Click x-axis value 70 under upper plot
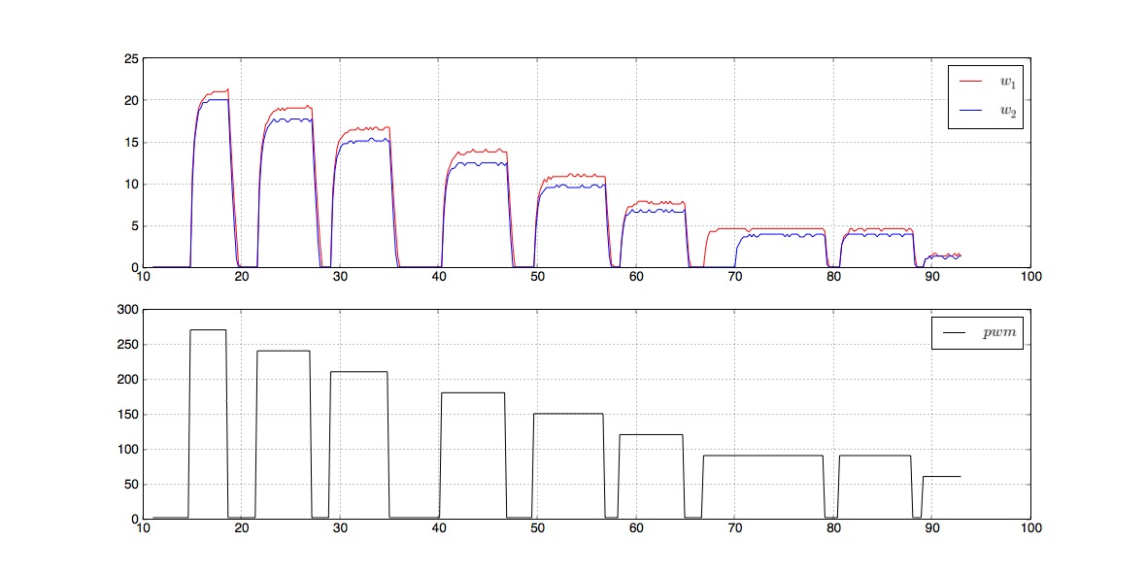The image size is (1146, 576). pyautogui.click(x=735, y=276)
